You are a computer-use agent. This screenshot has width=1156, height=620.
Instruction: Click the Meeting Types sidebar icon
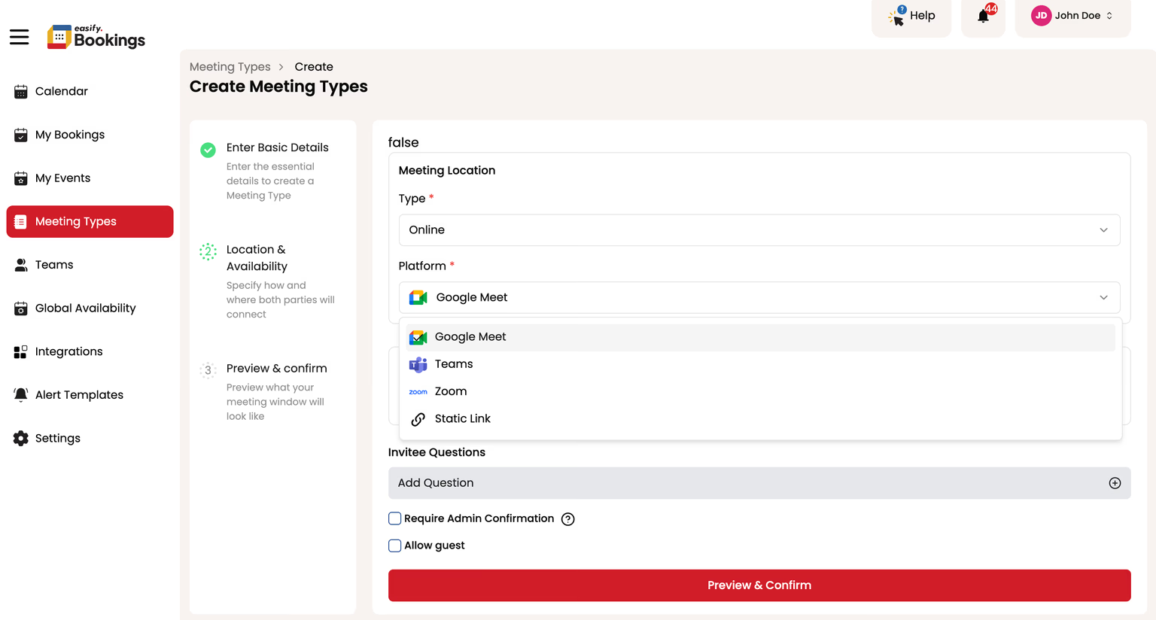pyautogui.click(x=21, y=222)
